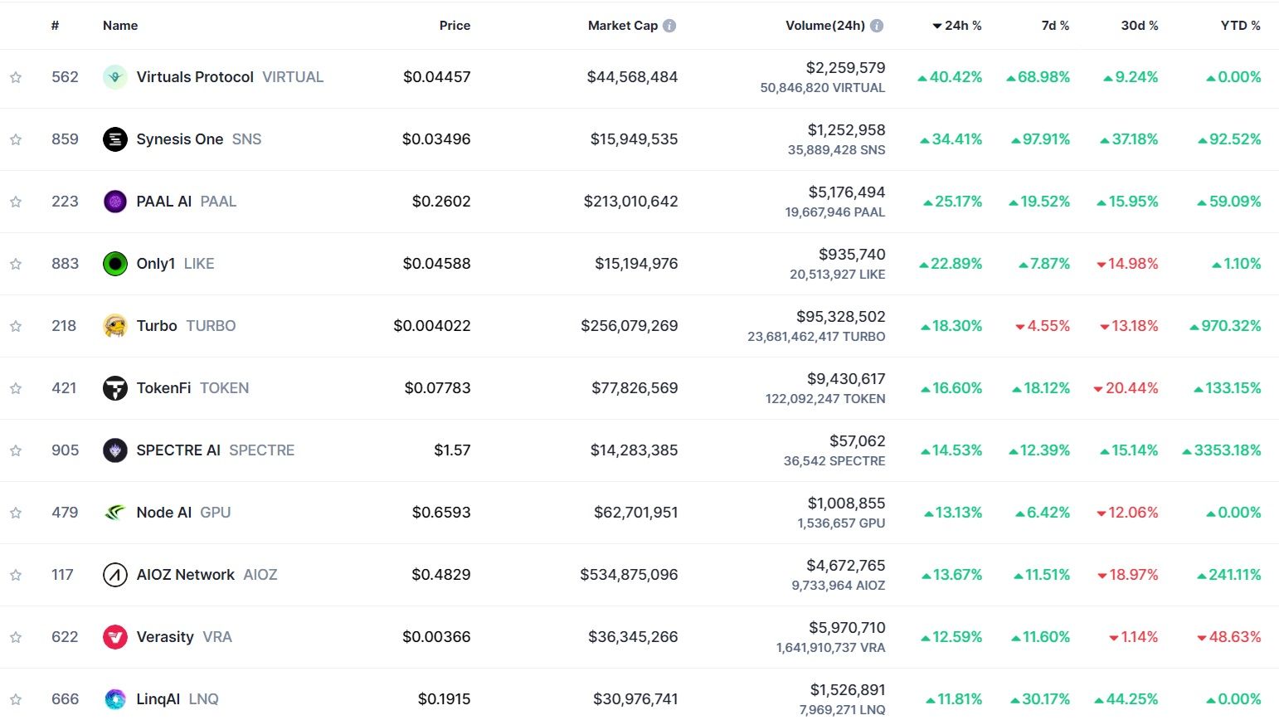Click SPECTRE AI price $1.57
The width and height of the screenshot is (1279, 720).
(452, 450)
